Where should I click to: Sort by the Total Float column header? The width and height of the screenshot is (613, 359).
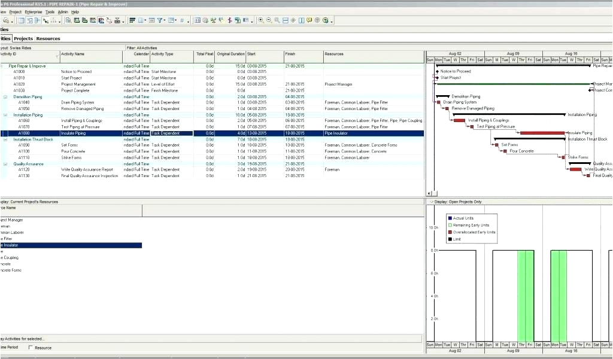(204, 54)
